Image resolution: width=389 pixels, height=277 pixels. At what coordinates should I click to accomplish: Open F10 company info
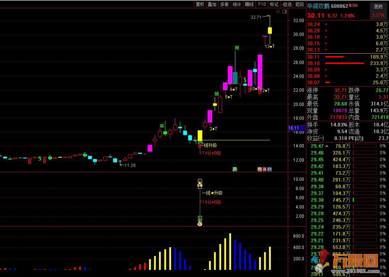[x=262, y=4]
